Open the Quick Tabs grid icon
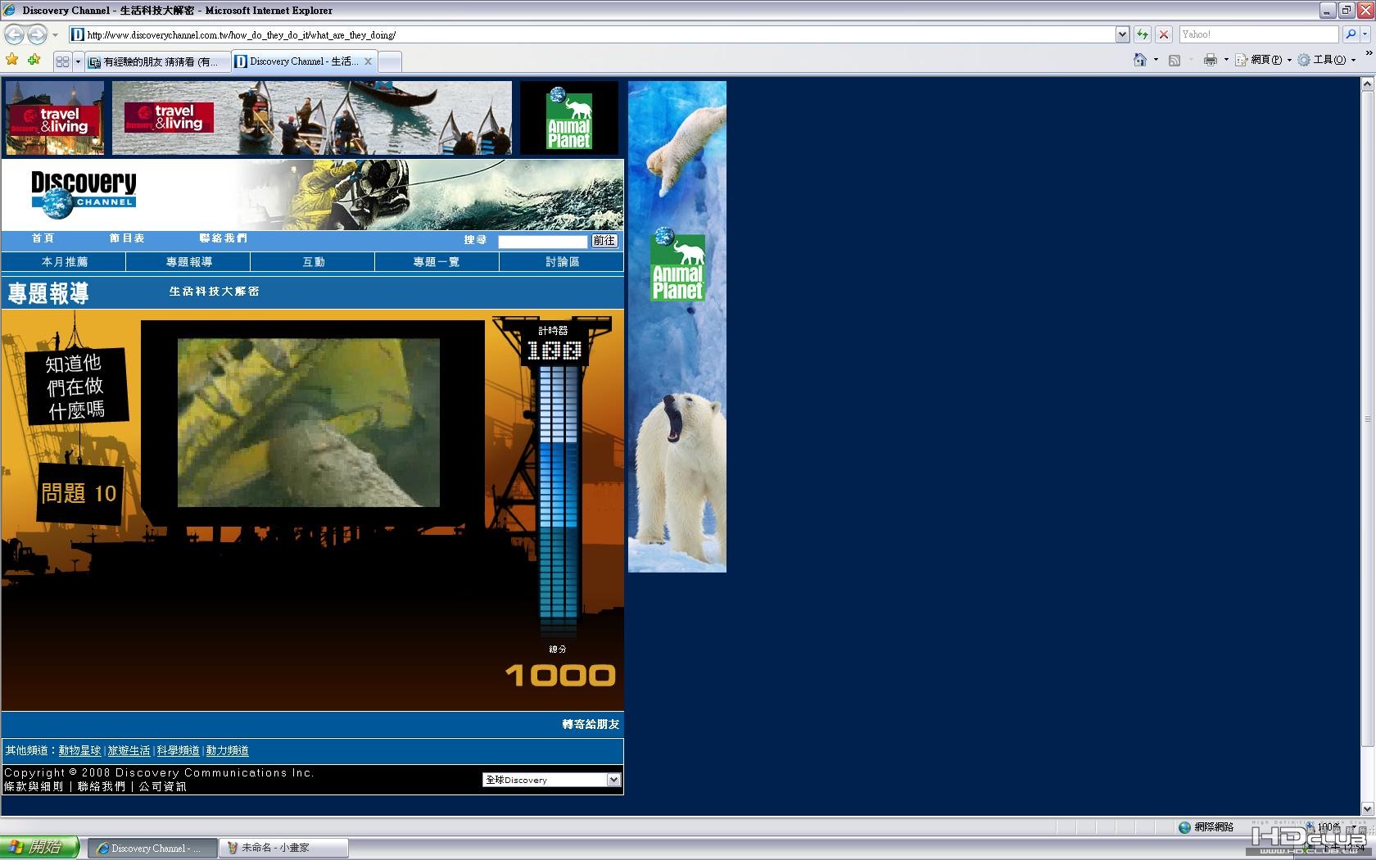 62,61
